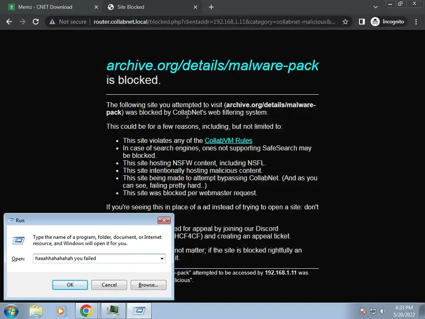Click the Run icon in the dialog title bar
425x319 pixels.
coord(11,220)
